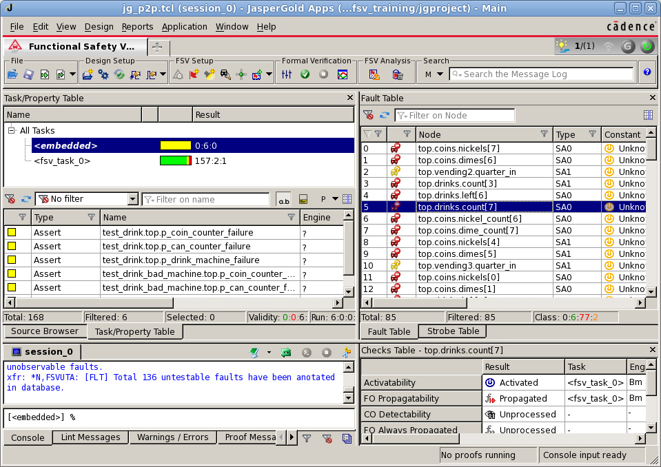Open the Design menu

point(99,27)
